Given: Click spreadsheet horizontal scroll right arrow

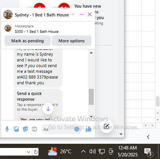Looking at the screenshot, I should tap(152, 125).
